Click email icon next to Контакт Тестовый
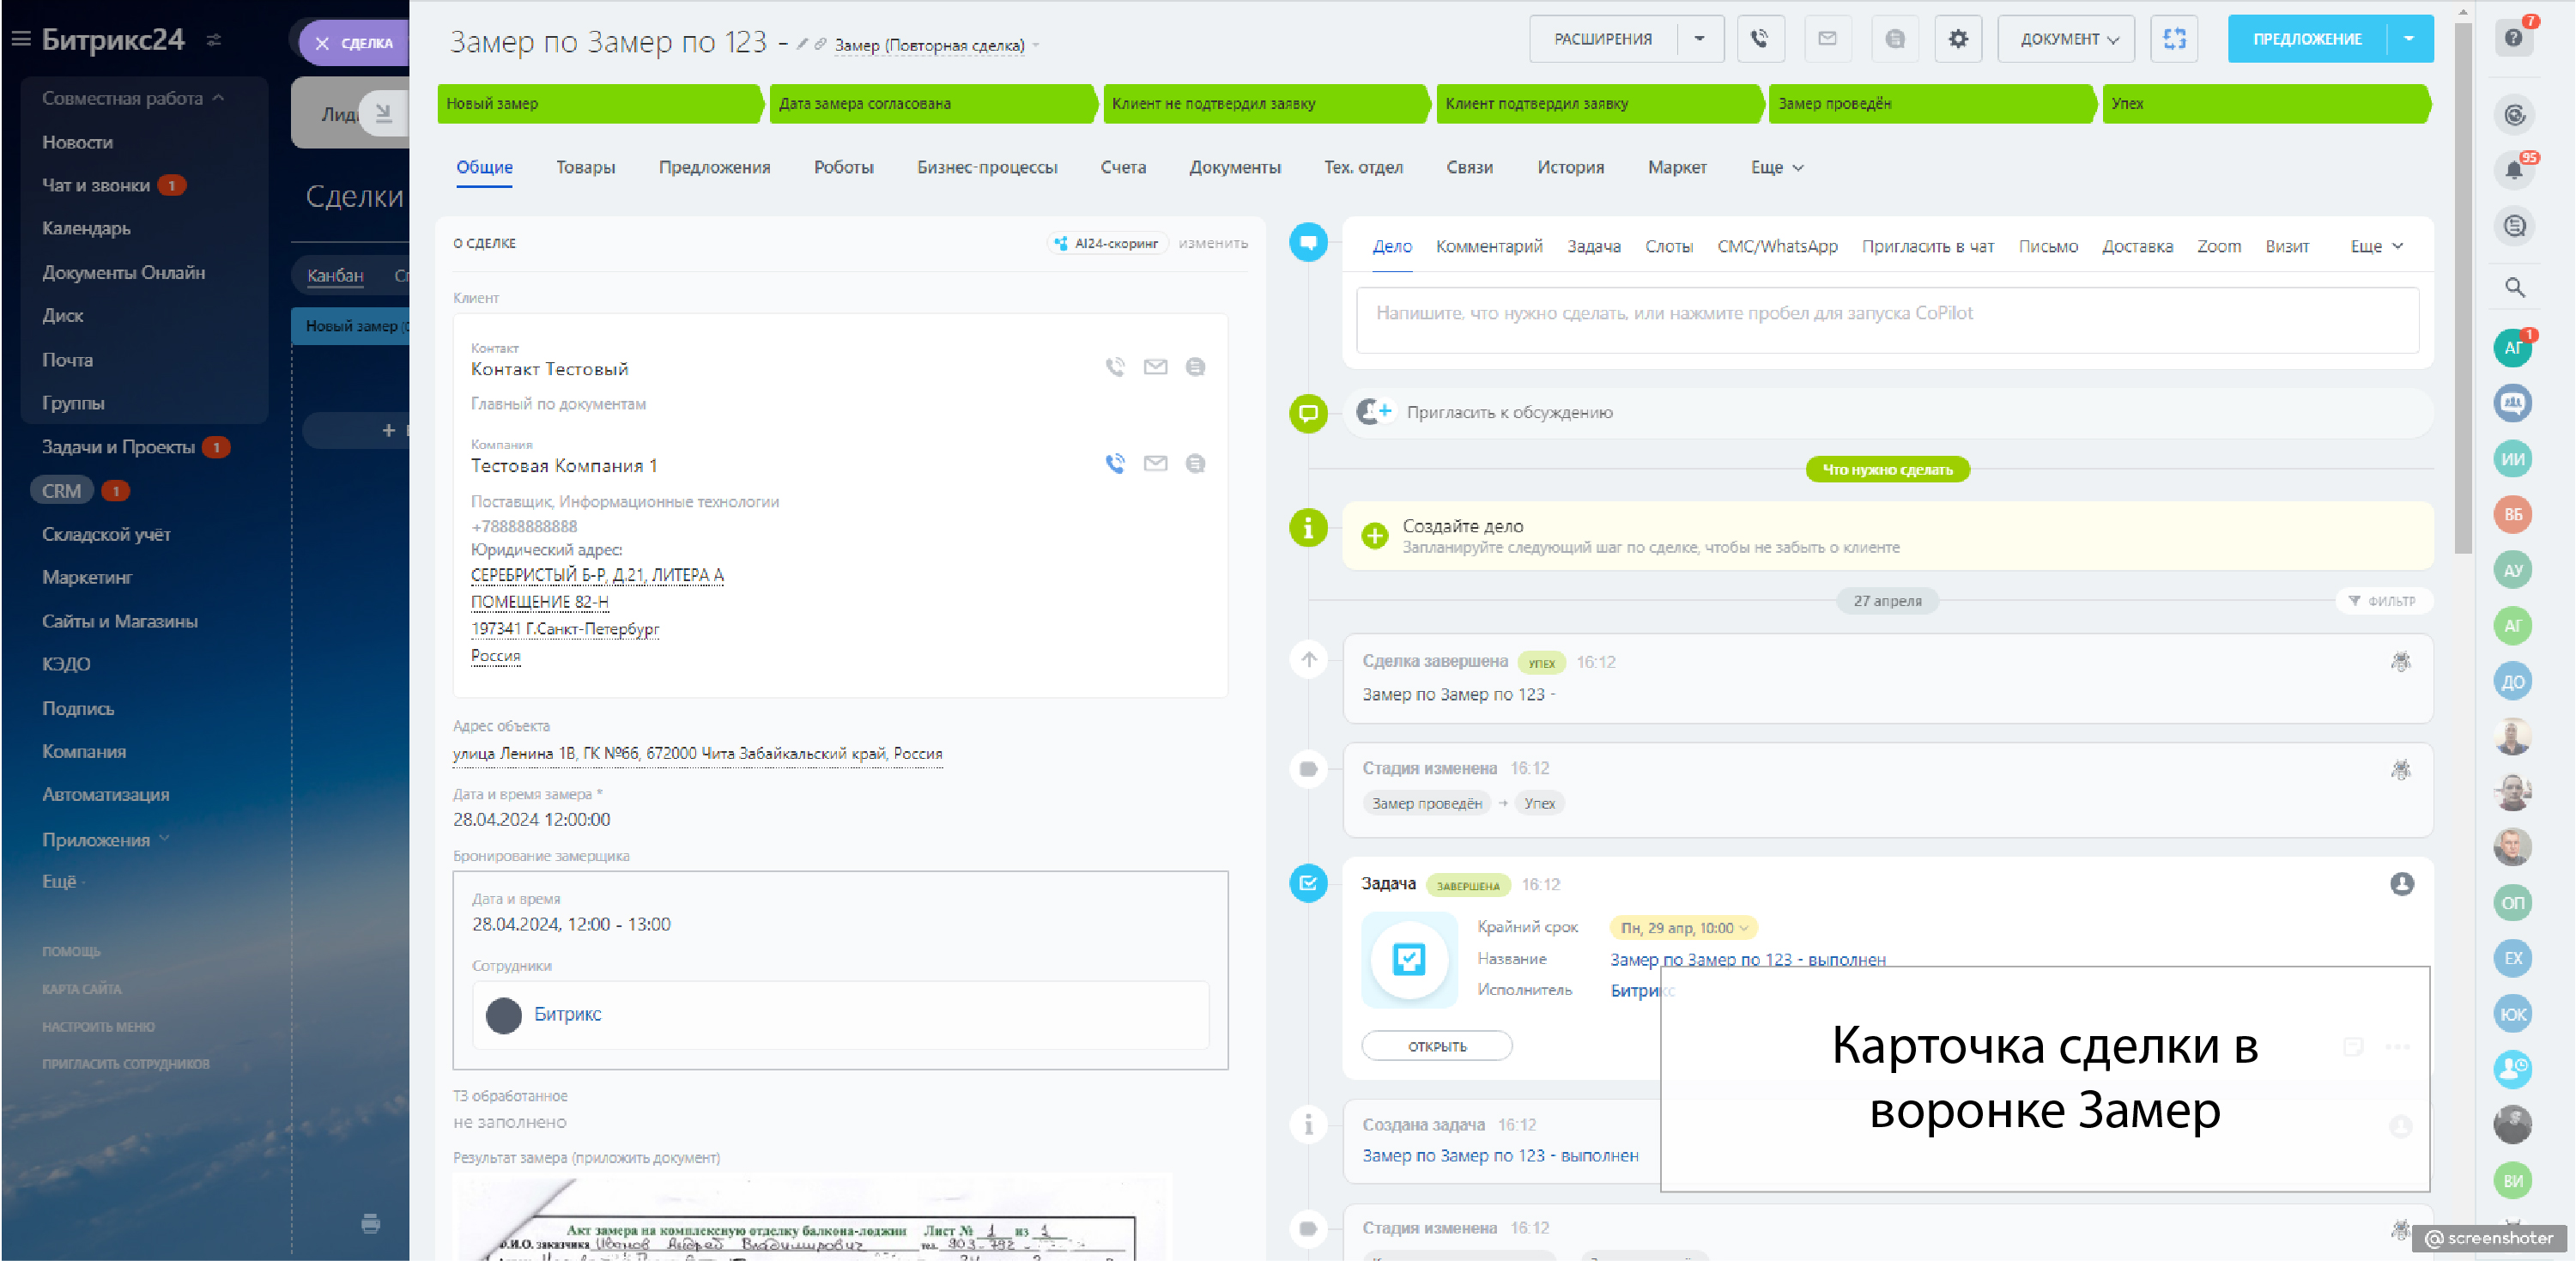The image size is (2576, 1261). 1155,367
